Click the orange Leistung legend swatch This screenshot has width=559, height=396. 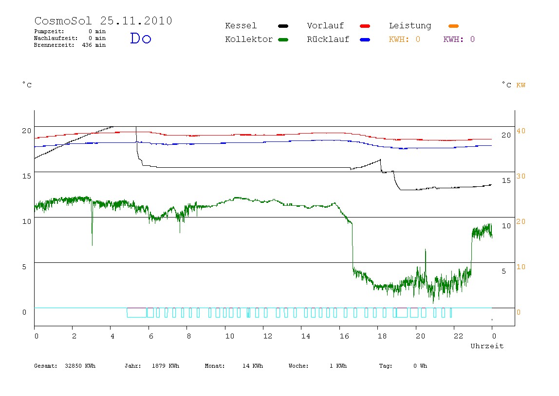(x=453, y=26)
